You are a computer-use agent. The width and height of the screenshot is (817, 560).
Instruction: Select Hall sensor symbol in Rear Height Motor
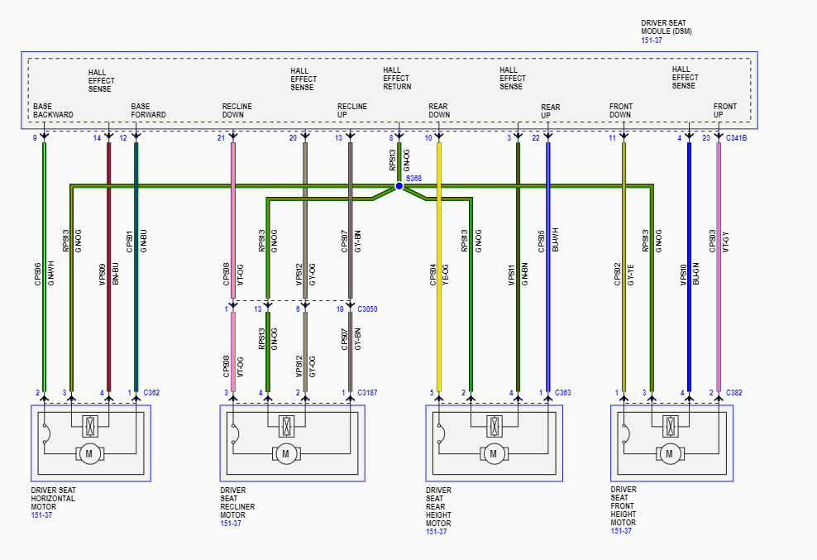[x=493, y=426]
